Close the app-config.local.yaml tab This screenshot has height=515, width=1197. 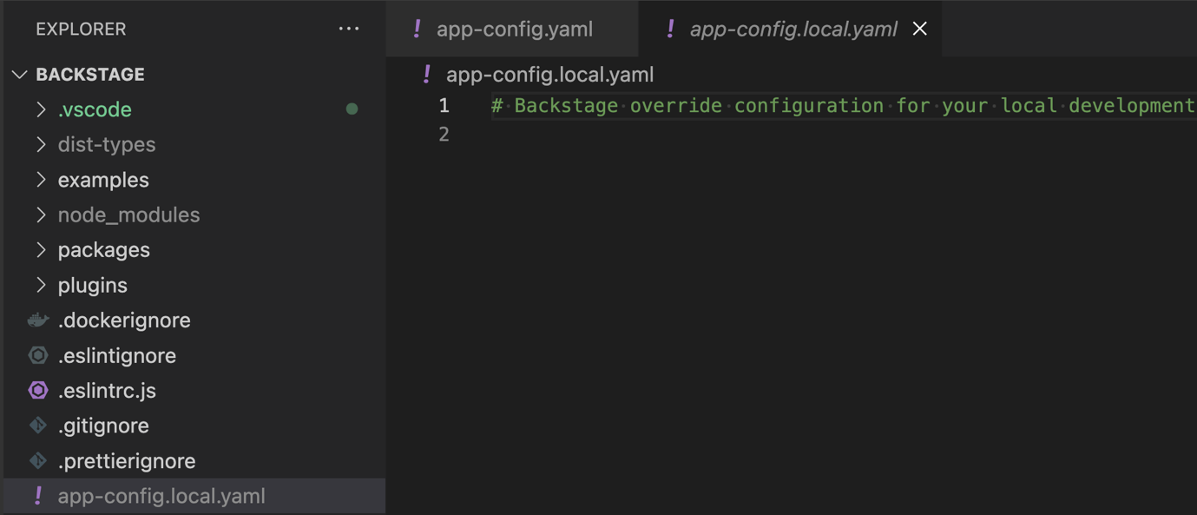pyautogui.click(x=920, y=29)
